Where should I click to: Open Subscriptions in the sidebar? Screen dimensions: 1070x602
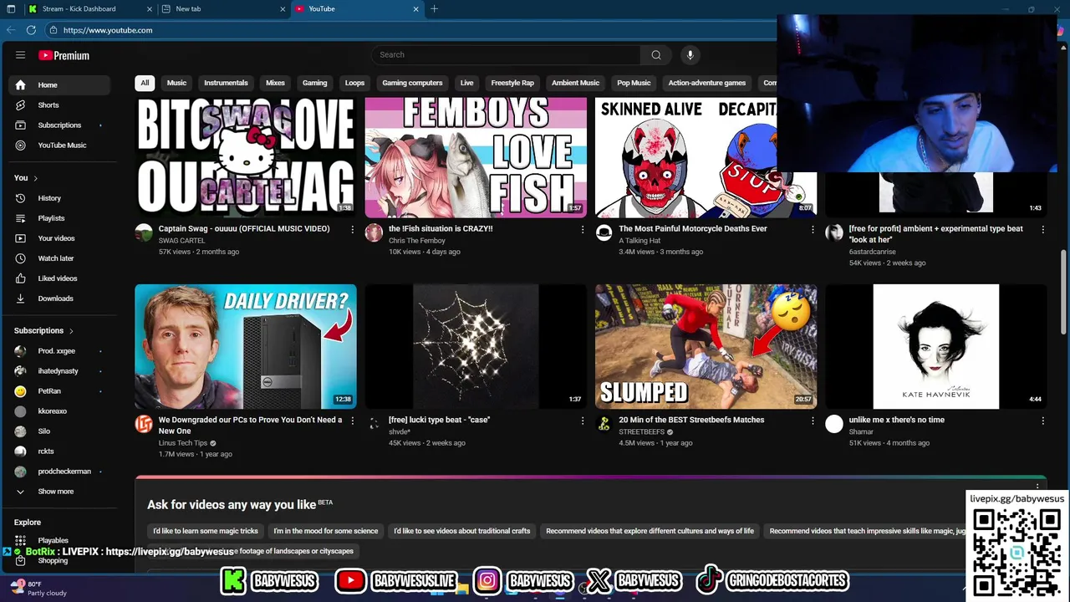[59, 125]
